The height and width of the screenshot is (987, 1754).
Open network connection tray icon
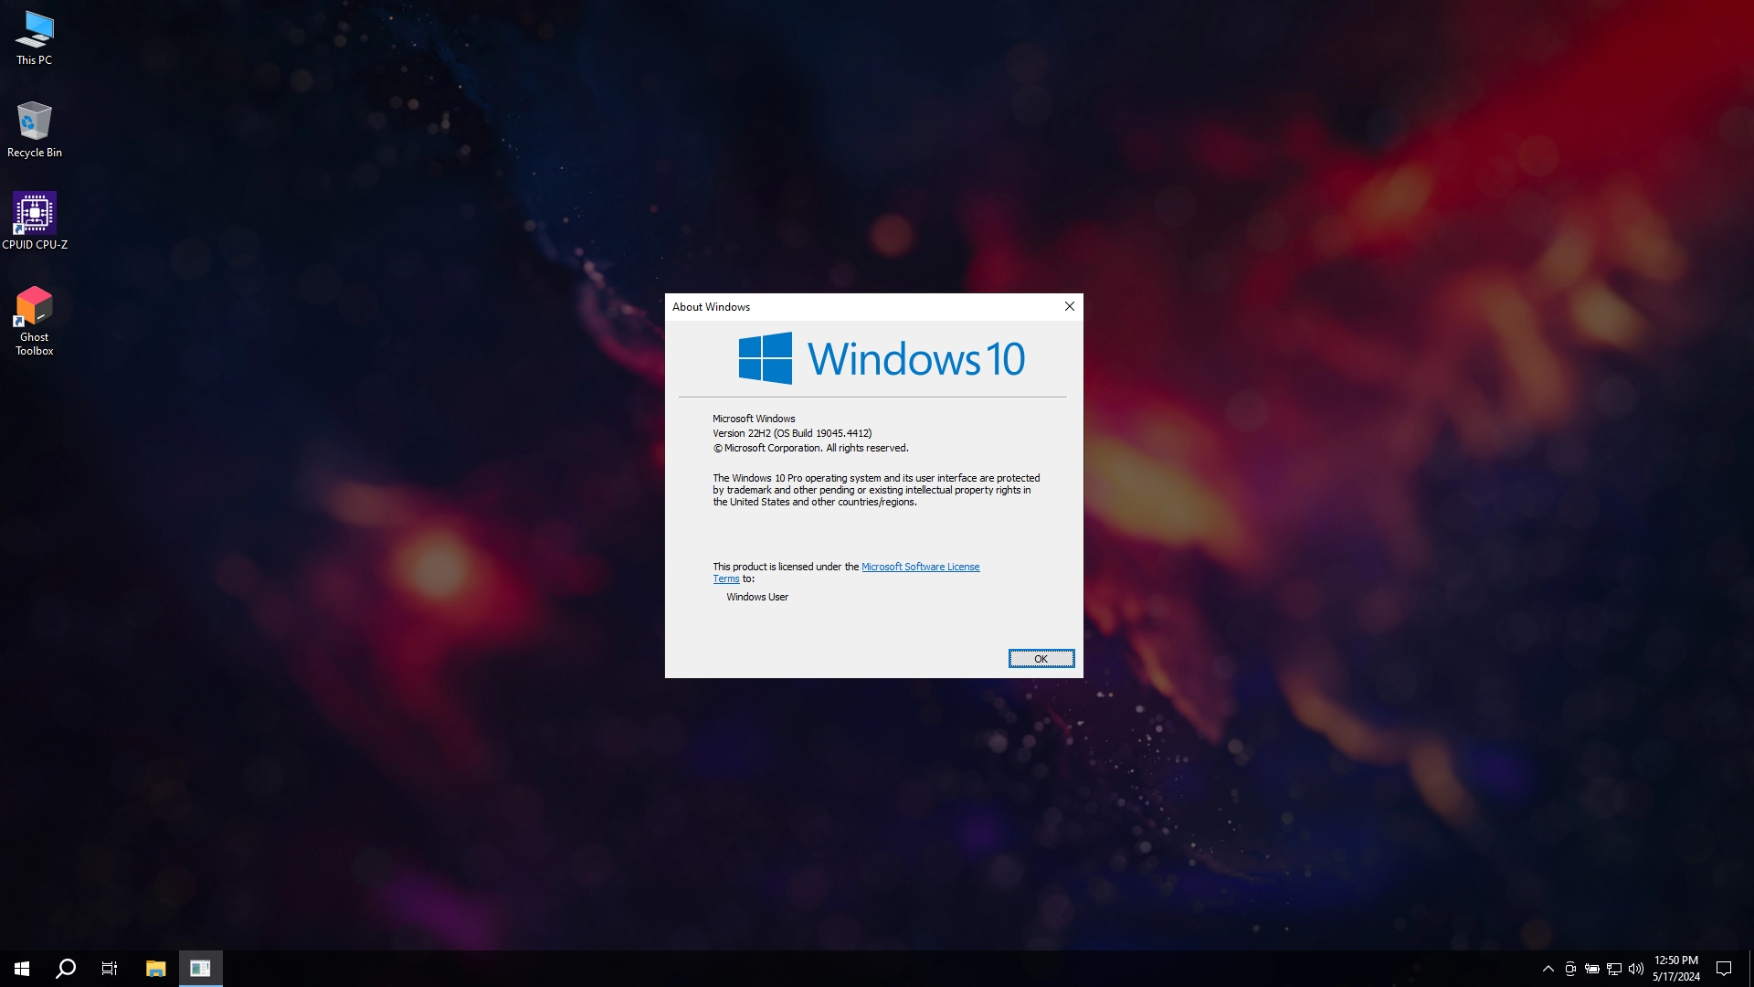click(x=1614, y=969)
